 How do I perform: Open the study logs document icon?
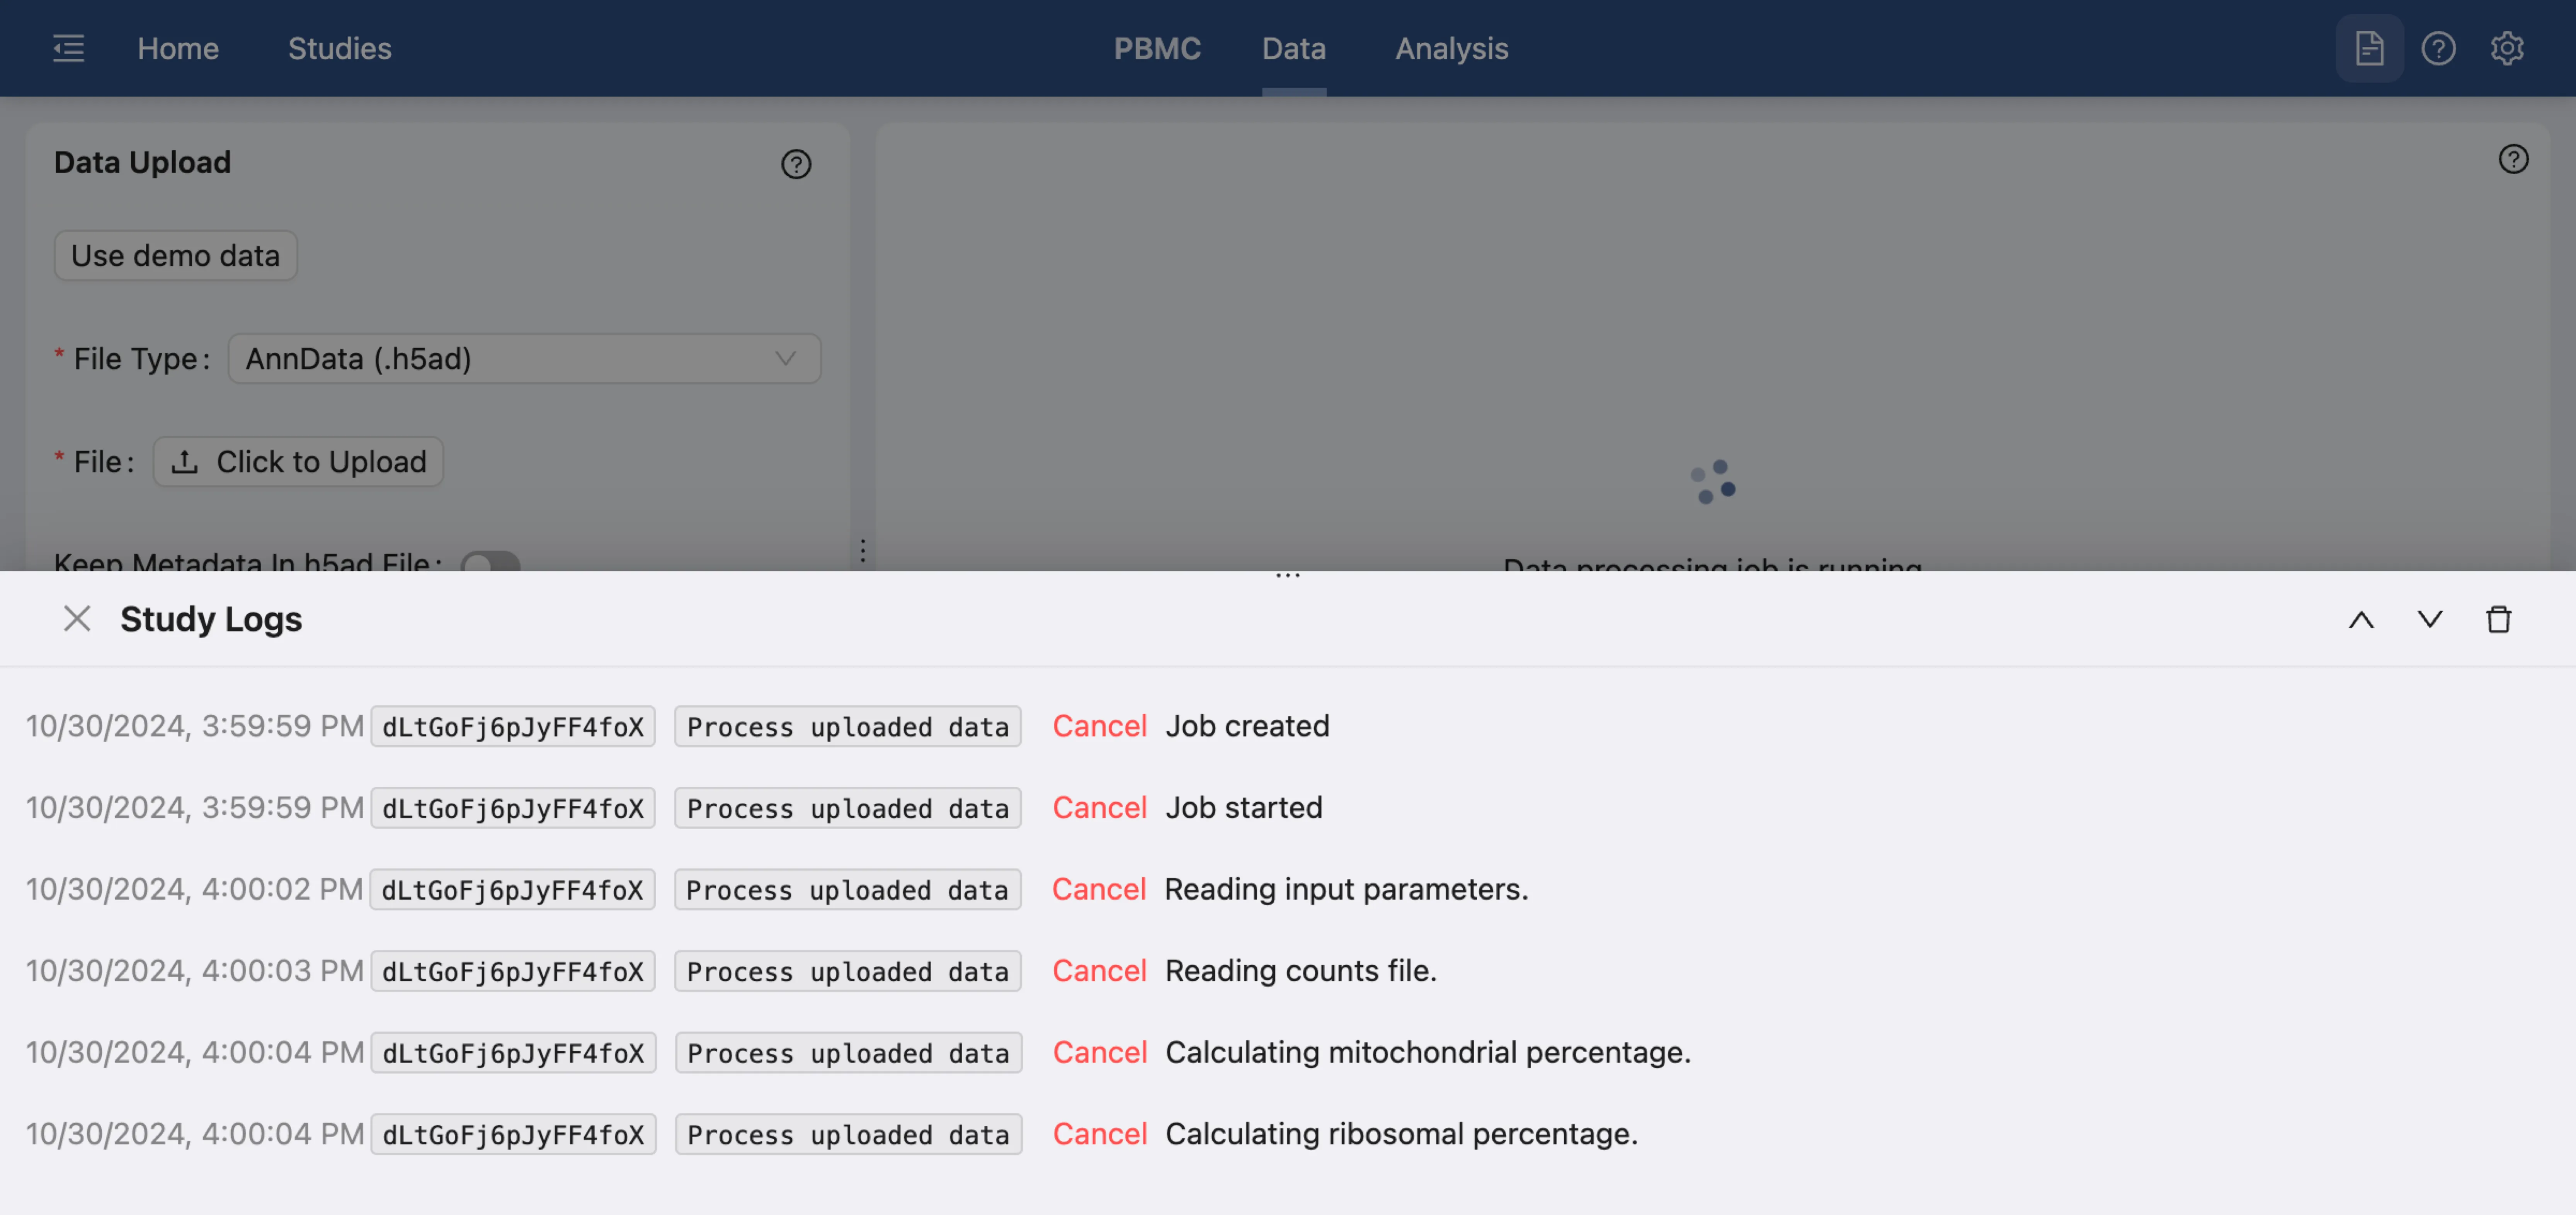(2369, 48)
